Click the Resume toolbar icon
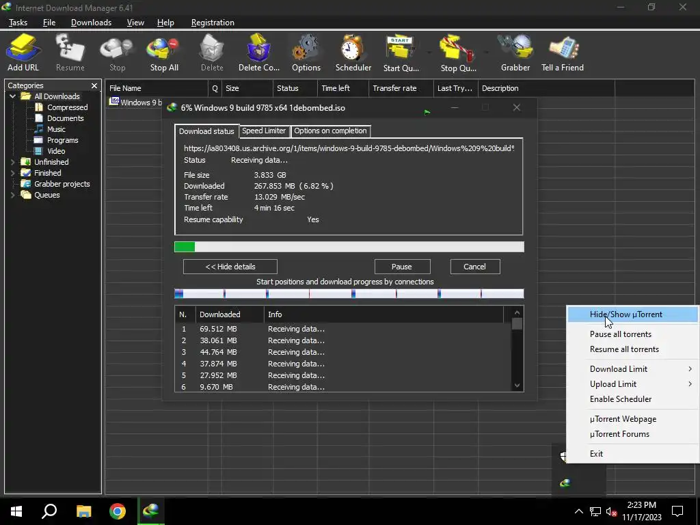700x525 pixels. [x=70, y=53]
